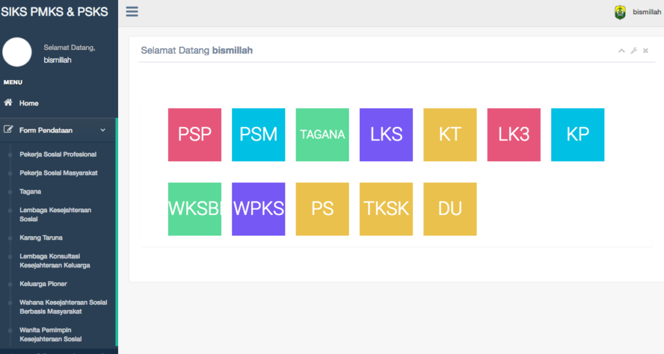This screenshot has height=354, width=664.
Task: Select Karang Taruna in the sidebar
Action: click(x=41, y=238)
